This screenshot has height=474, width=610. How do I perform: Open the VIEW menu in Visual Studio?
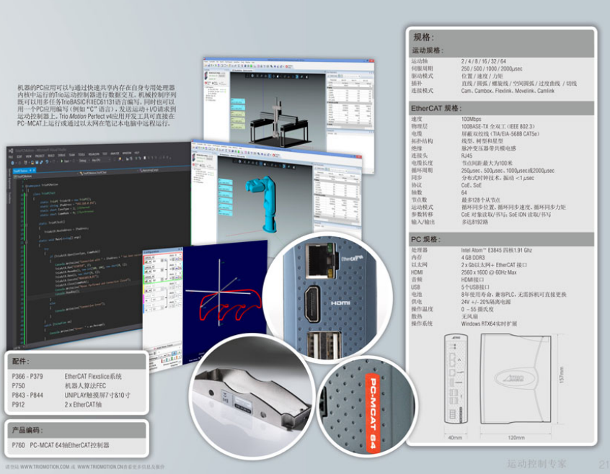point(28,156)
